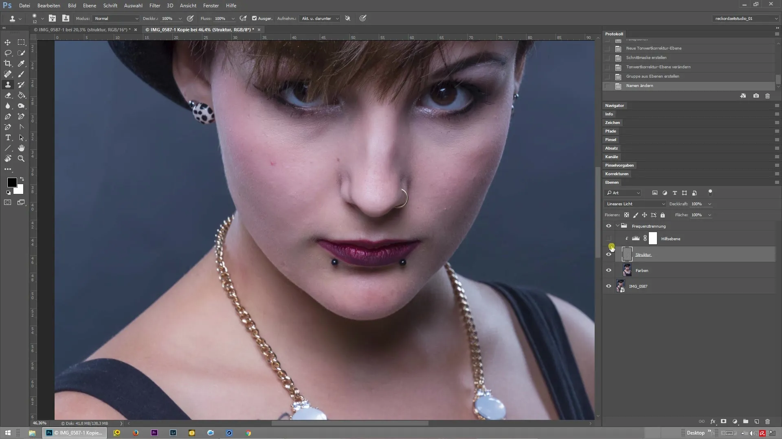Select the Line tool

coord(8,148)
